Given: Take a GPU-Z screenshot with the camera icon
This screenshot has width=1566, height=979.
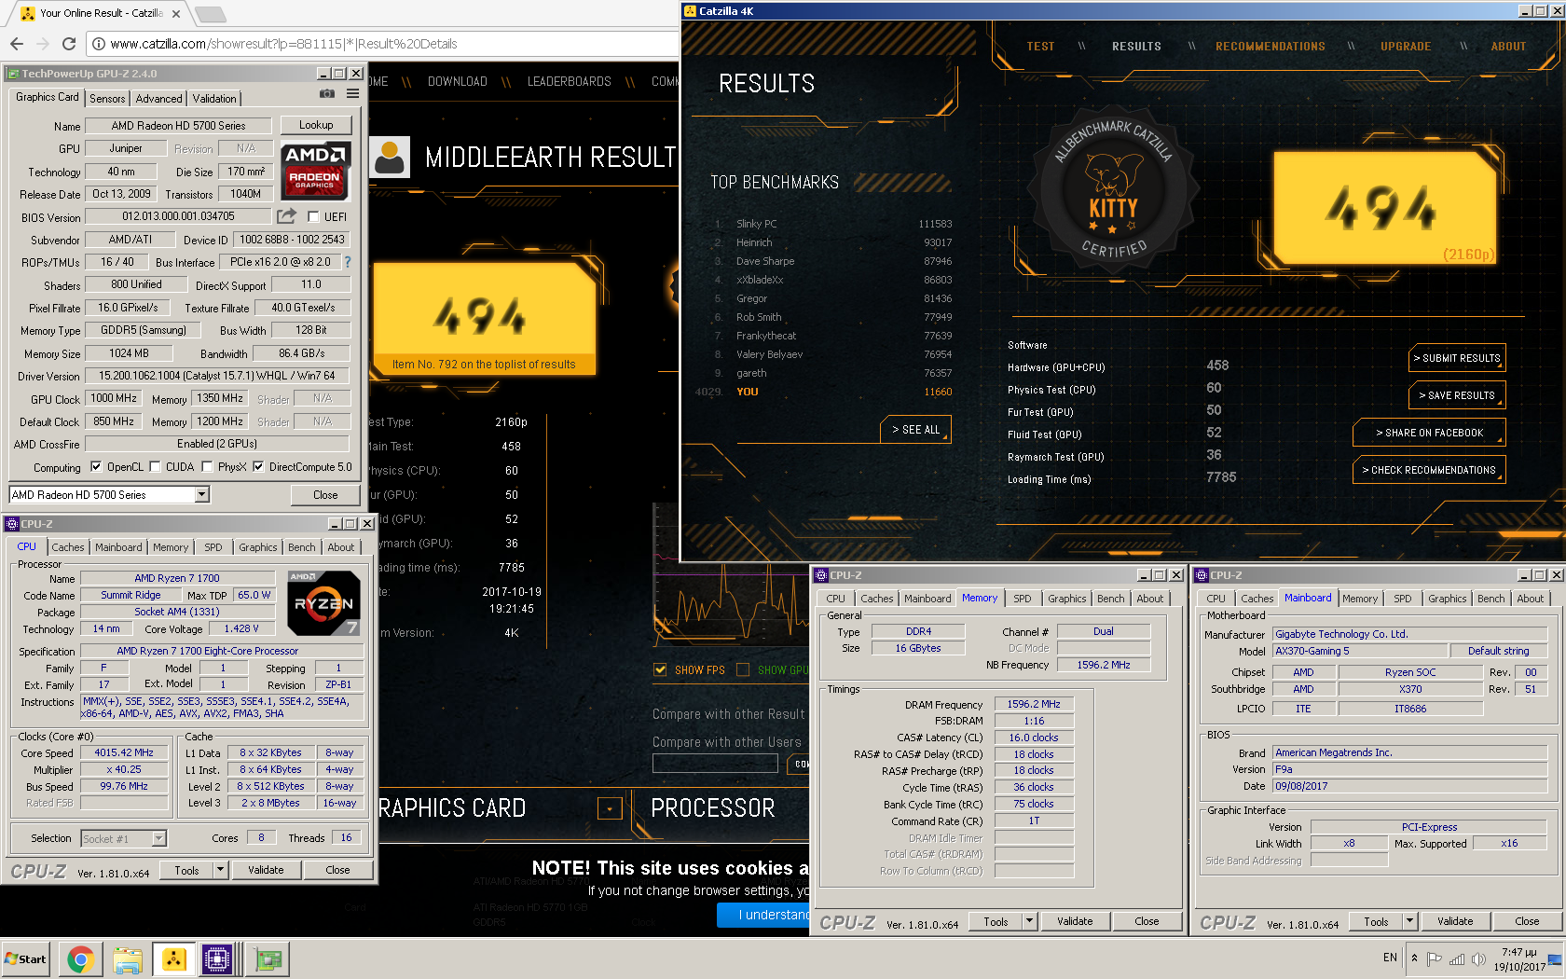Looking at the screenshot, I should pos(327,93).
